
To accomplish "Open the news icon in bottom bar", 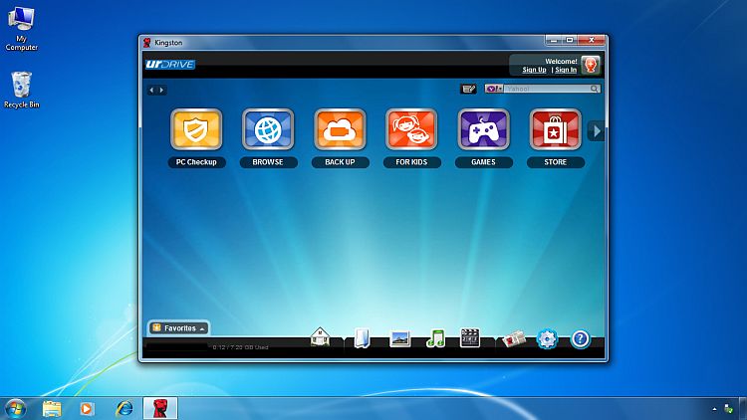I will coord(511,338).
